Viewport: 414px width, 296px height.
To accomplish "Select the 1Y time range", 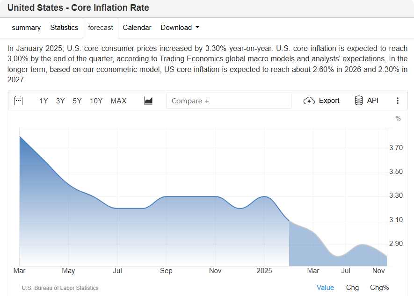I will pyautogui.click(x=44, y=101).
